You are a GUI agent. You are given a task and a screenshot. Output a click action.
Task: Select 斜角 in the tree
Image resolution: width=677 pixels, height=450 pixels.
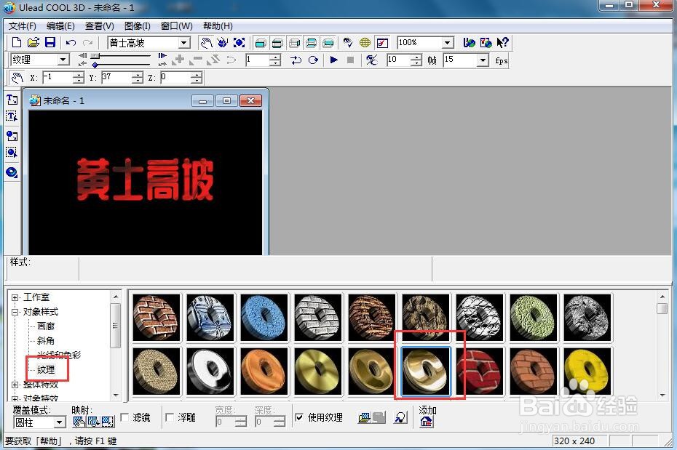pyautogui.click(x=46, y=340)
